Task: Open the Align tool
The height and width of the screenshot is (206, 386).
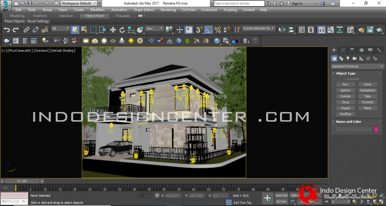Action: point(291,30)
